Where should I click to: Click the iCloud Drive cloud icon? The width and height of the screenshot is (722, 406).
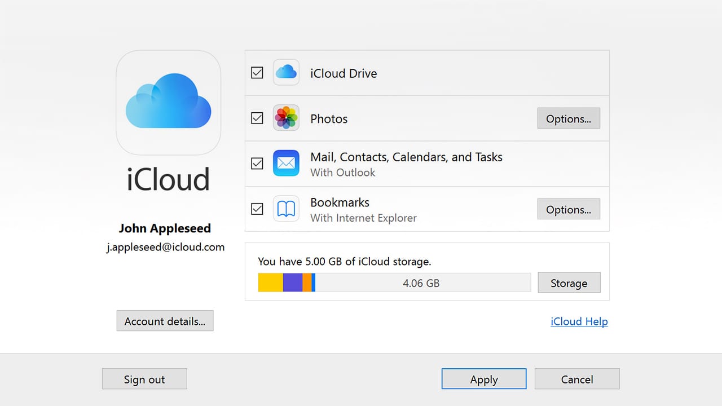(286, 73)
